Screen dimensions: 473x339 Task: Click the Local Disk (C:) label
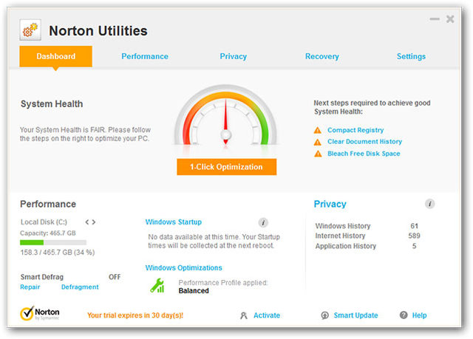[44, 222]
